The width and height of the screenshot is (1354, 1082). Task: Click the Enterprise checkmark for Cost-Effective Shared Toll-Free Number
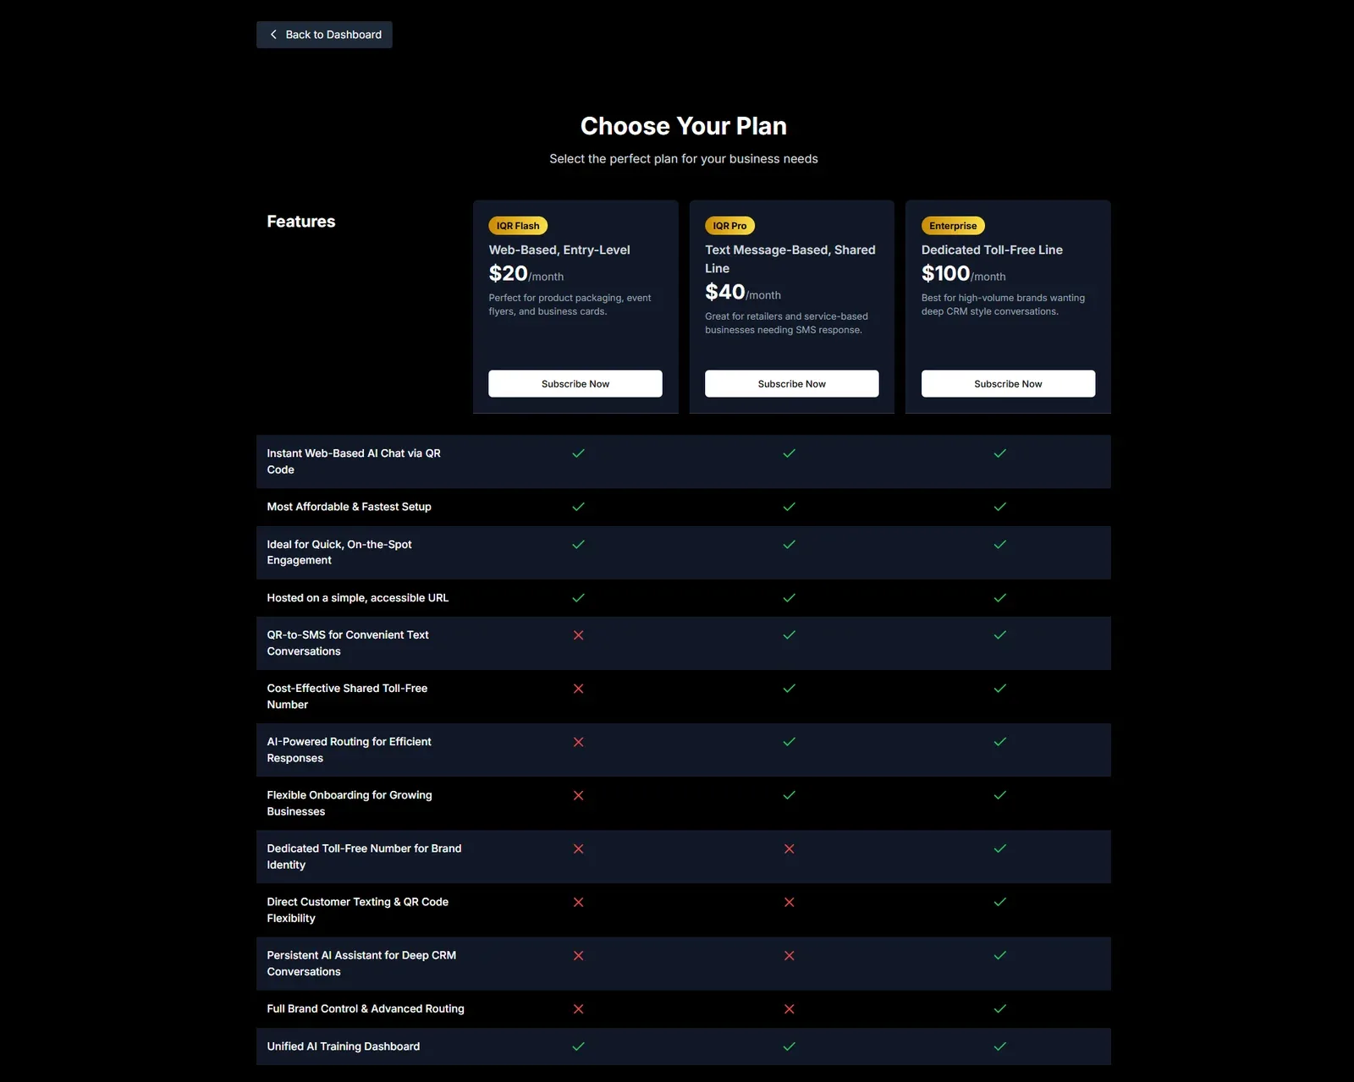(999, 688)
